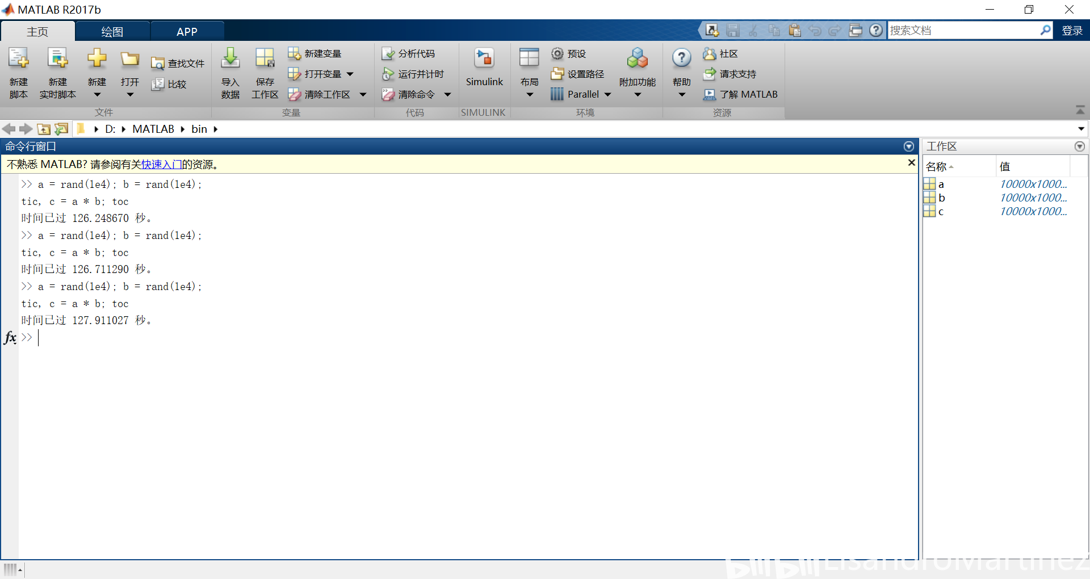Image resolution: width=1090 pixels, height=579 pixels.
Task: Click the browse for folder icon
Action: 61,129
